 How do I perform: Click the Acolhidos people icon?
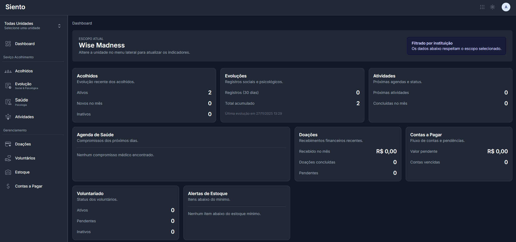click(x=8, y=71)
